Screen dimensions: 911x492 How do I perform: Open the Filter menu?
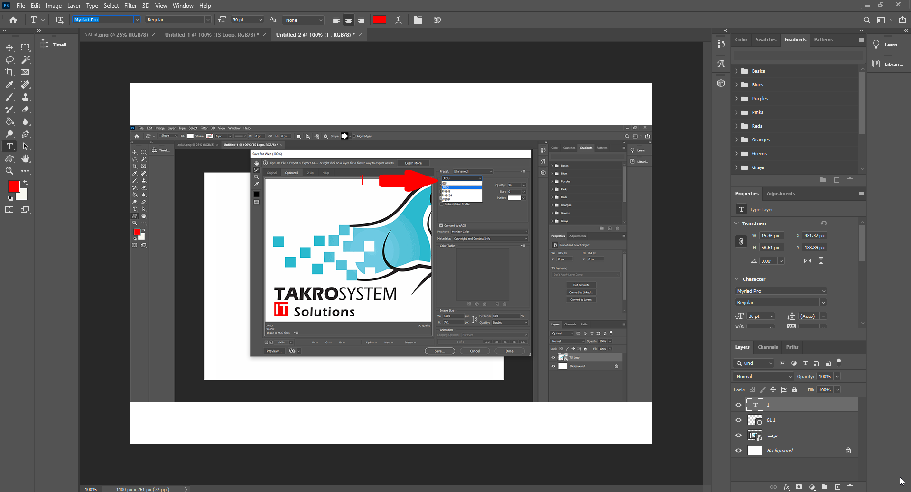click(130, 6)
